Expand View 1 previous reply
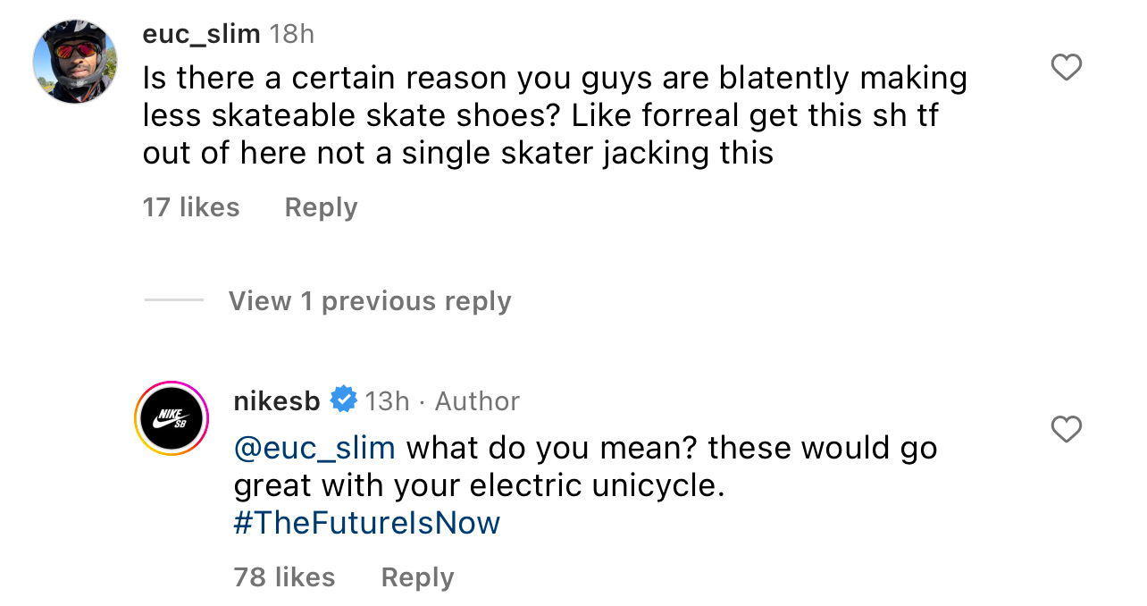The image size is (1147, 606). (x=370, y=301)
